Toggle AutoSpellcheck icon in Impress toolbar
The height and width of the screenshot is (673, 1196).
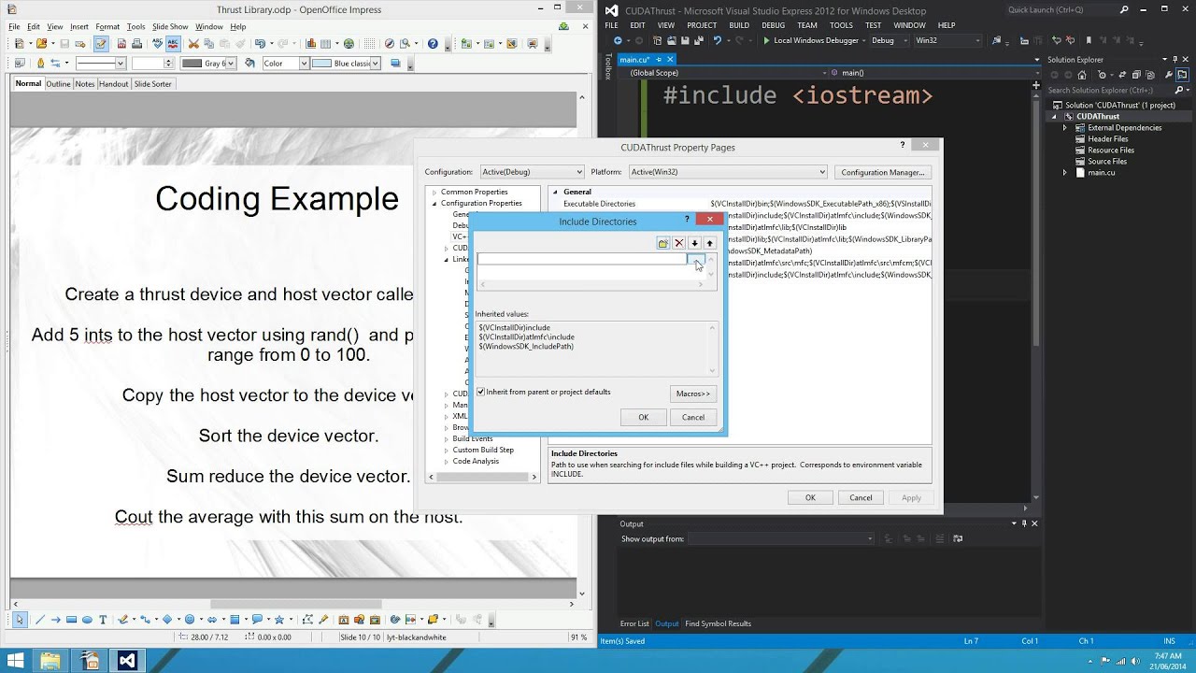click(x=173, y=43)
